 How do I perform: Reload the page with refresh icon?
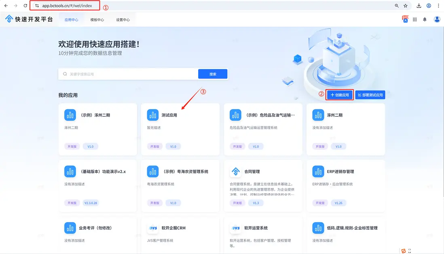coord(25,6)
